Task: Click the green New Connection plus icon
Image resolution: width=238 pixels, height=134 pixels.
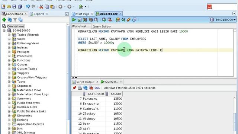Action: tap(4, 20)
